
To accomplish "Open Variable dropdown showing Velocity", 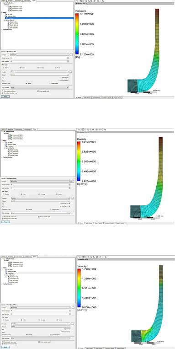I will click(41, 324).
